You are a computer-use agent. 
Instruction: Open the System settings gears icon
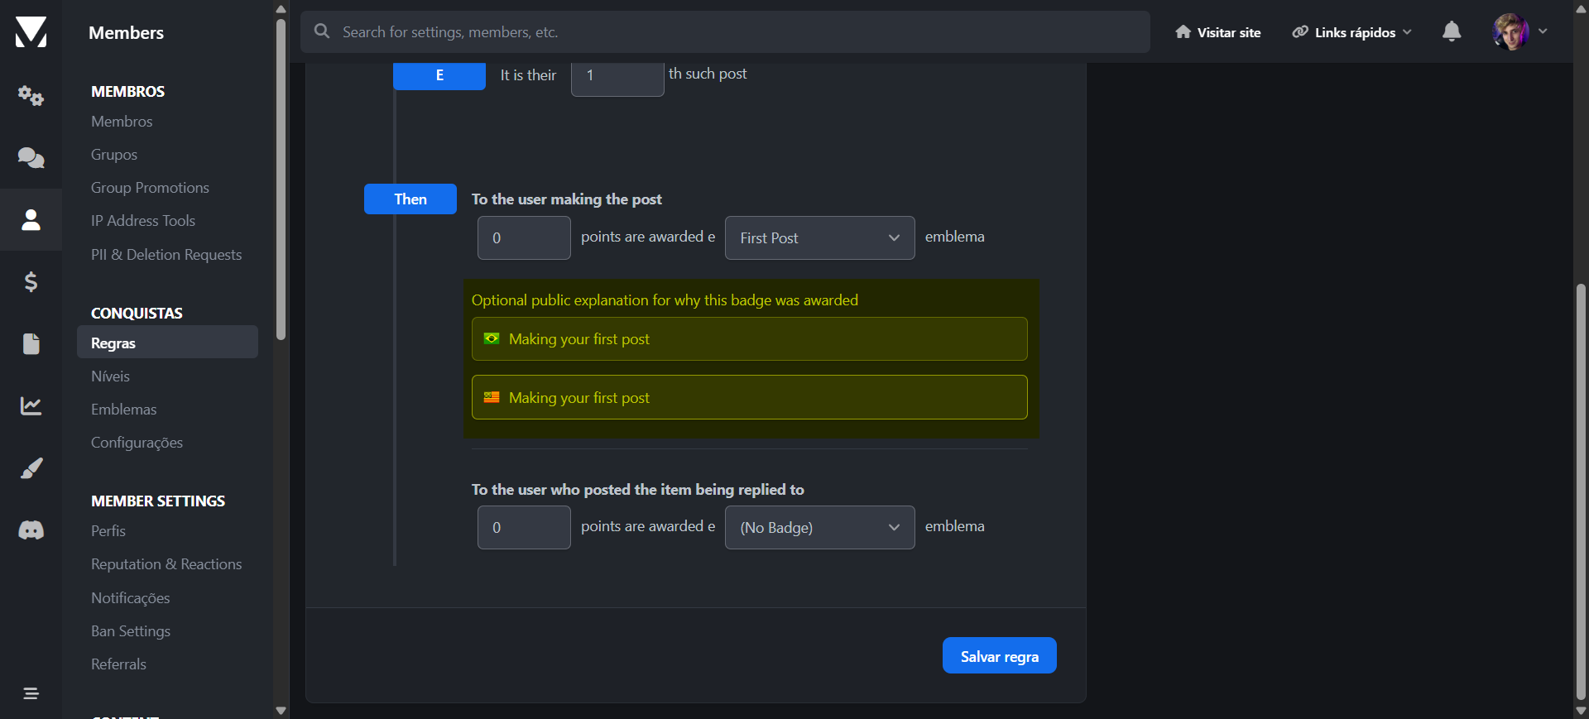click(x=31, y=96)
